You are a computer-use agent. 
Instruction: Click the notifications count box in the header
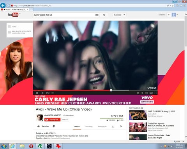click(169, 15)
